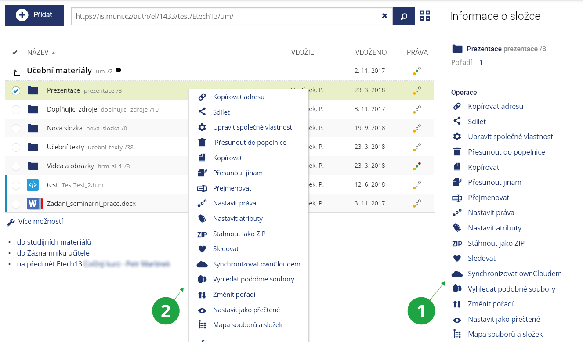Clear the address field with the X icon

[384, 16]
